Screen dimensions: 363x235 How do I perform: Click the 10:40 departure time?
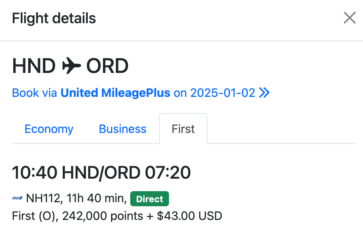(x=35, y=172)
